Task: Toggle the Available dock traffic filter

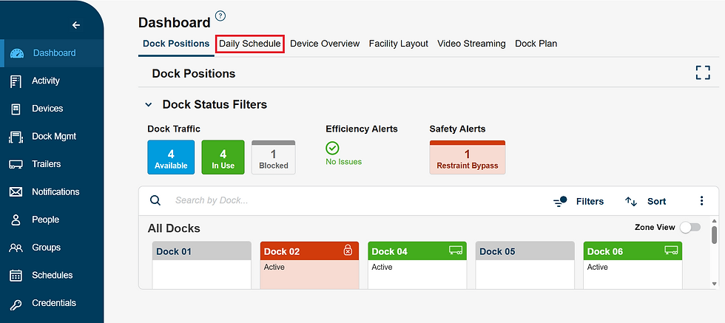Action: 171,157
